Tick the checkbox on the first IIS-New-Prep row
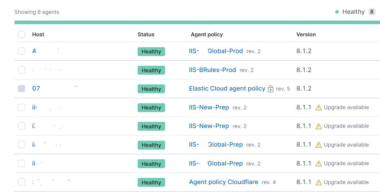Screen dimensions: 380x195 click(22, 107)
